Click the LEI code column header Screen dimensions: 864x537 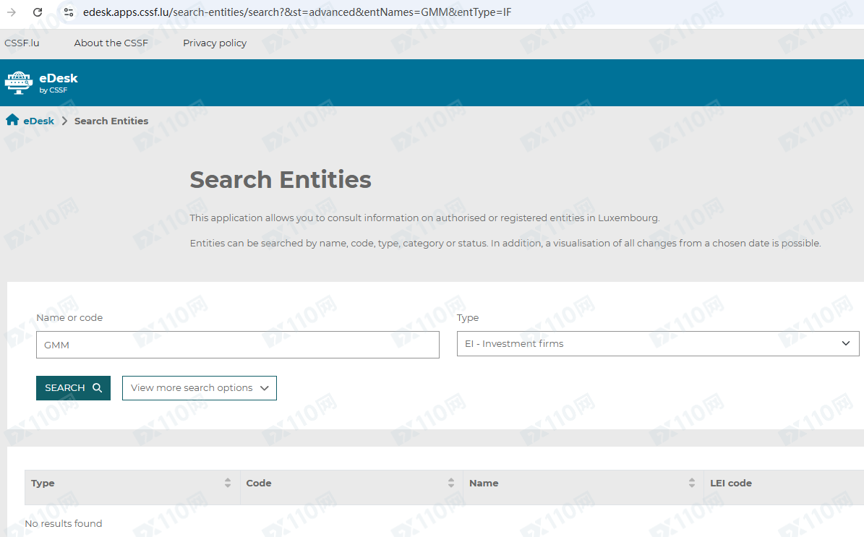pyautogui.click(x=730, y=483)
